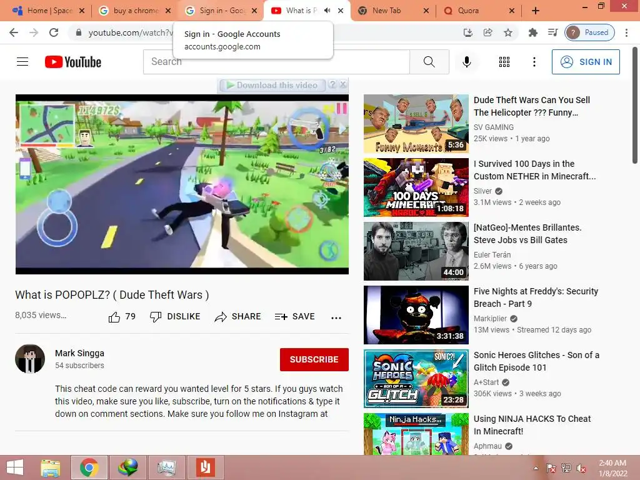Open the paused Chrome profile button
The width and height of the screenshot is (640, 480).
click(x=590, y=32)
